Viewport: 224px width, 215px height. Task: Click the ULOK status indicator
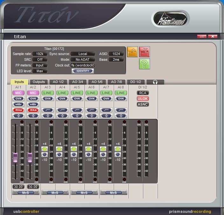point(143,99)
